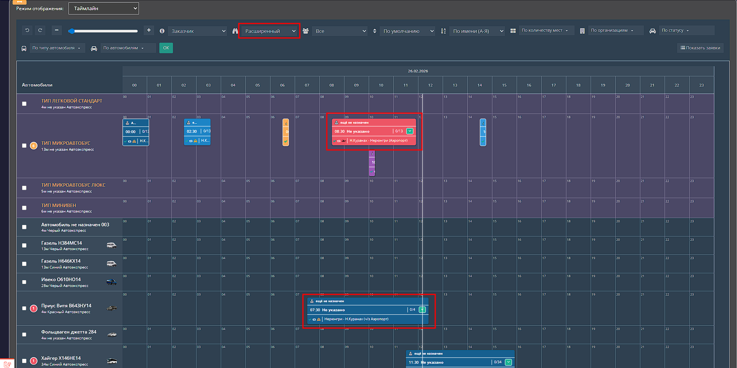
Task: Click the binoculars icon beside Расширенный
Action: coord(235,31)
